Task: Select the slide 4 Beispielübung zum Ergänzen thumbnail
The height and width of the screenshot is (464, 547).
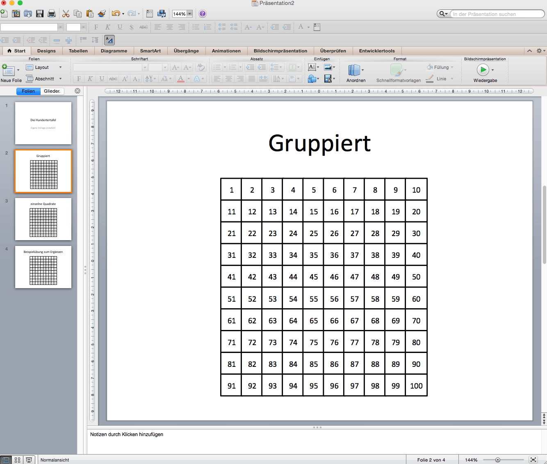Action: [x=43, y=267]
